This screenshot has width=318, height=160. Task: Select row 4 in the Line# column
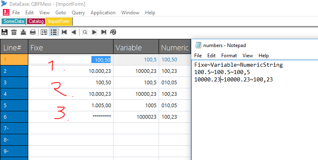tap(14, 94)
